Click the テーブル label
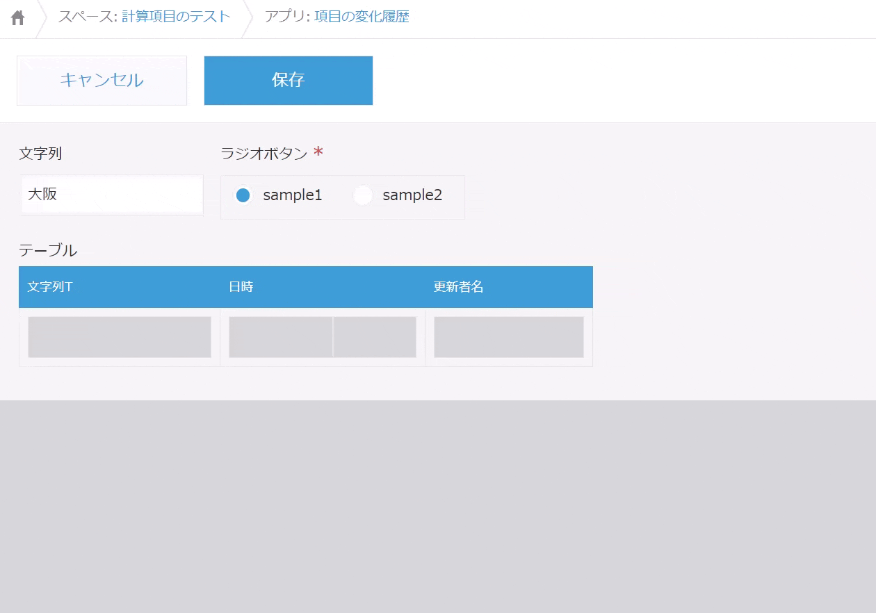 pos(48,250)
